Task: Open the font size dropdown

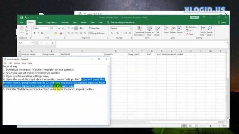Action: point(56,28)
